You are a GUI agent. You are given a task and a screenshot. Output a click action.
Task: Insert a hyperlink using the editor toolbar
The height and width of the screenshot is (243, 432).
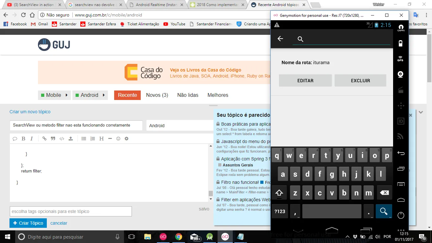point(44,139)
